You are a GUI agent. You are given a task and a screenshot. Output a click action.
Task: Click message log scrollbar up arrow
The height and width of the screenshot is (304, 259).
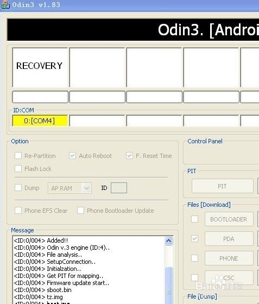(x=168, y=241)
